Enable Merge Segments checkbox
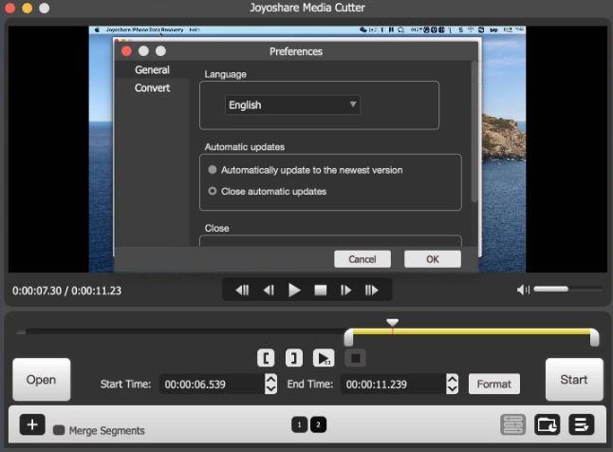This screenshot has width=613, height=452. (59, 430)
